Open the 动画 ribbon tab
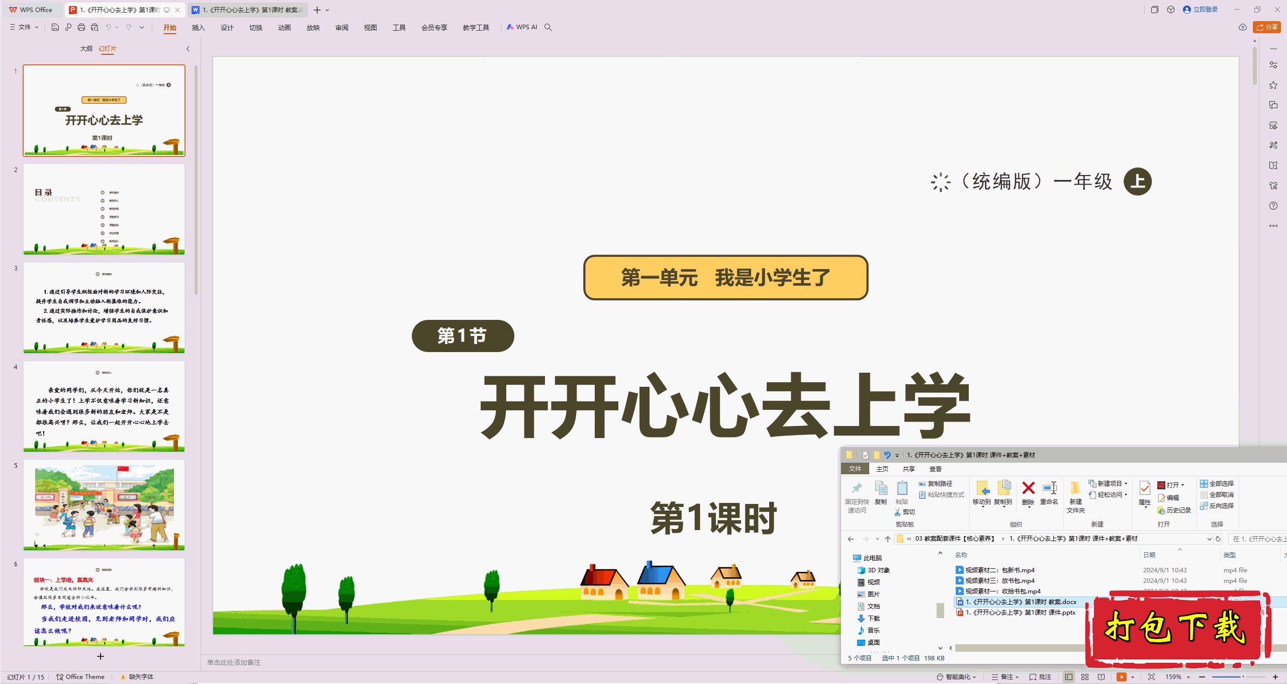This screenshot has height=684, width=1287. point(285,28)
